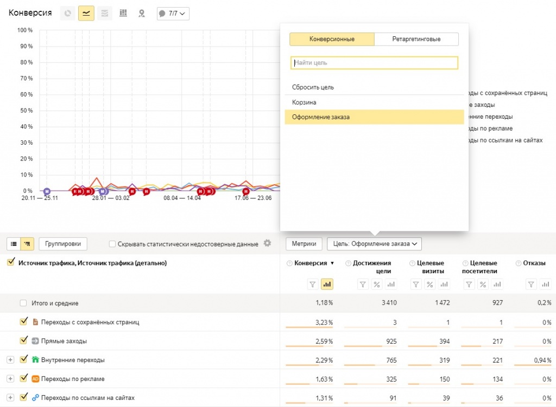The width and height of the screenshot is (556, 407).
Task: Expand the Внутренние переходы row
Action: (10, 360)
